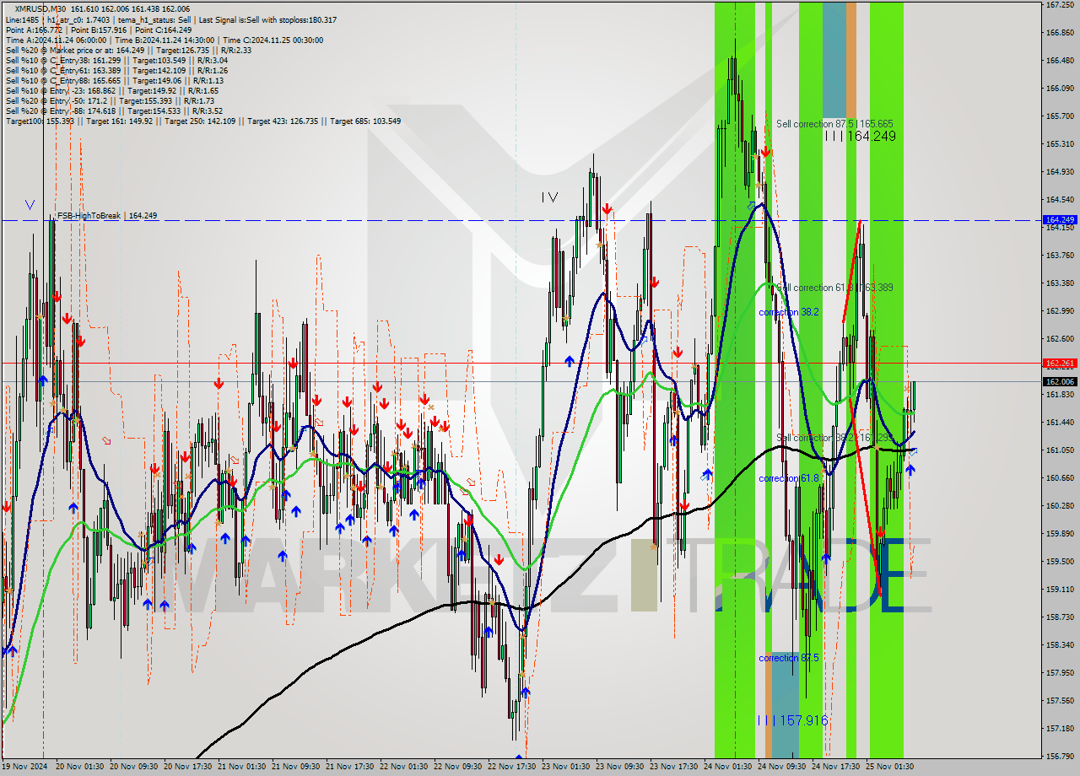The image size is (1080, 776).
Task: Select the 'Line:1485' status info line
Action: point(171,19)
